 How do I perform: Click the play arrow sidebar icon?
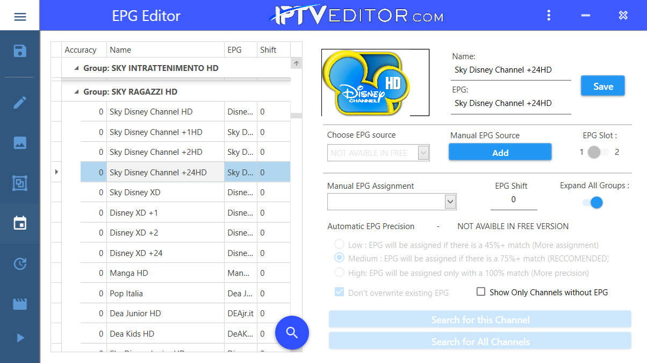click(x=20, y=338)
